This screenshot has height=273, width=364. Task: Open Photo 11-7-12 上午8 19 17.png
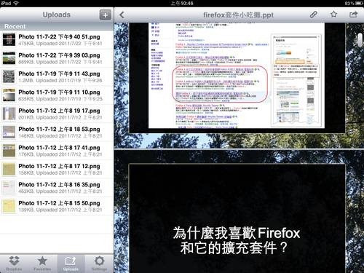point(57,114)
